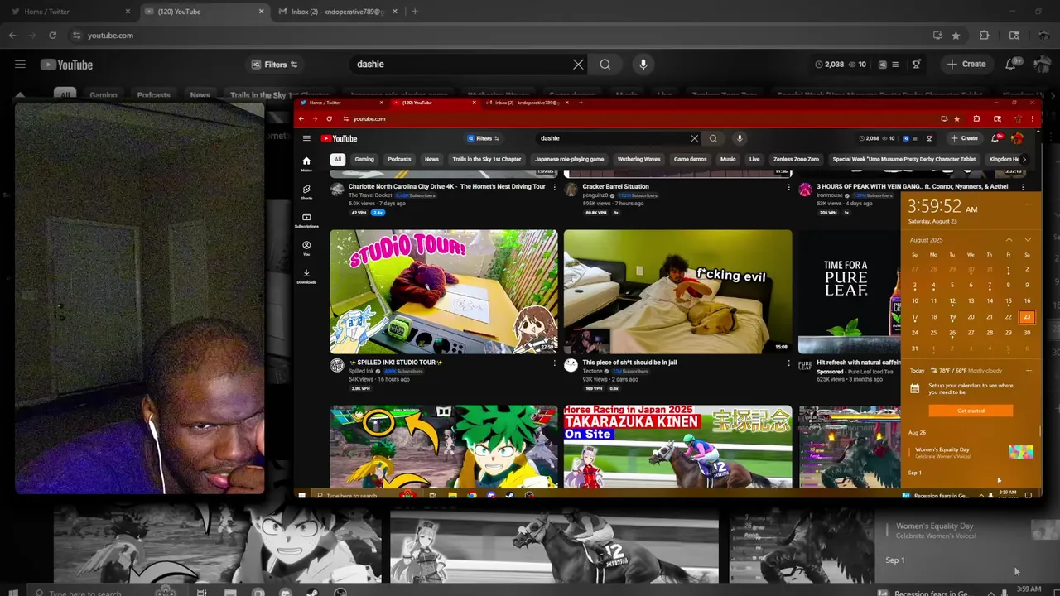The height and width of the screenshot is (596, 1060).
Task: Open the Tectone channel link
Action: point(594,371)
